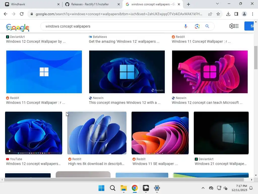Viewport: 258px width, 194px height.
Task: Share this page via address bar icon
Action: pyautogui.click(x=210, y=14)
